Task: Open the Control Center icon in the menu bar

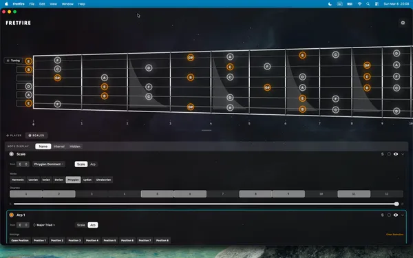Action: pyautogui.click(x=377, y=4)
